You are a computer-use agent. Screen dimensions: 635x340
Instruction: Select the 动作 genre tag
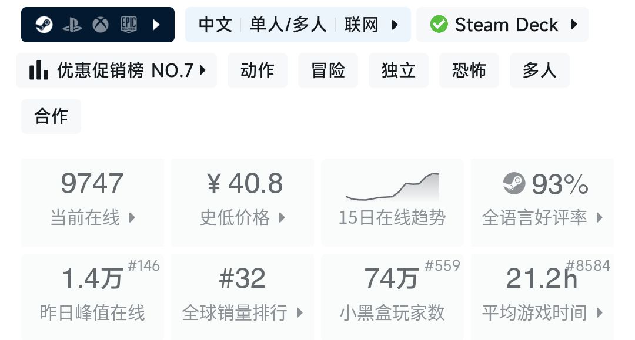pyautogui.click(x=258, y=70)
